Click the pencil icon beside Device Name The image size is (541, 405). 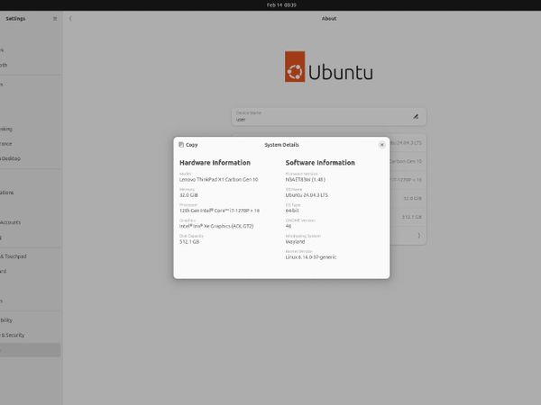(x=416, y=116)
